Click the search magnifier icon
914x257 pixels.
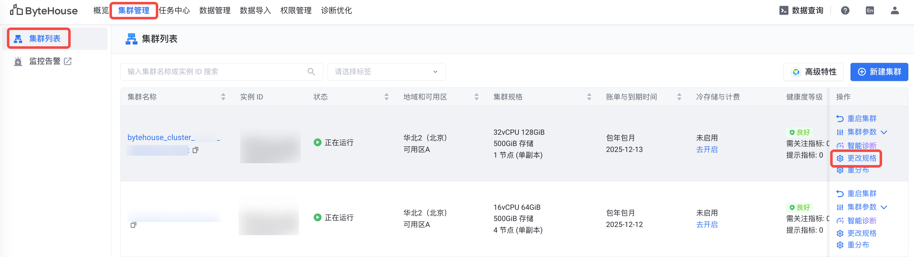click(x=311, y=72)
